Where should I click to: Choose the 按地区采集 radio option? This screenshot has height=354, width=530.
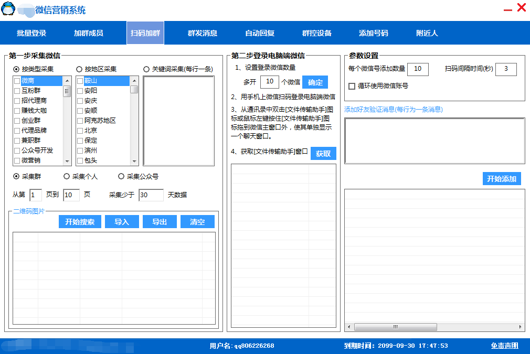point(79,69)
